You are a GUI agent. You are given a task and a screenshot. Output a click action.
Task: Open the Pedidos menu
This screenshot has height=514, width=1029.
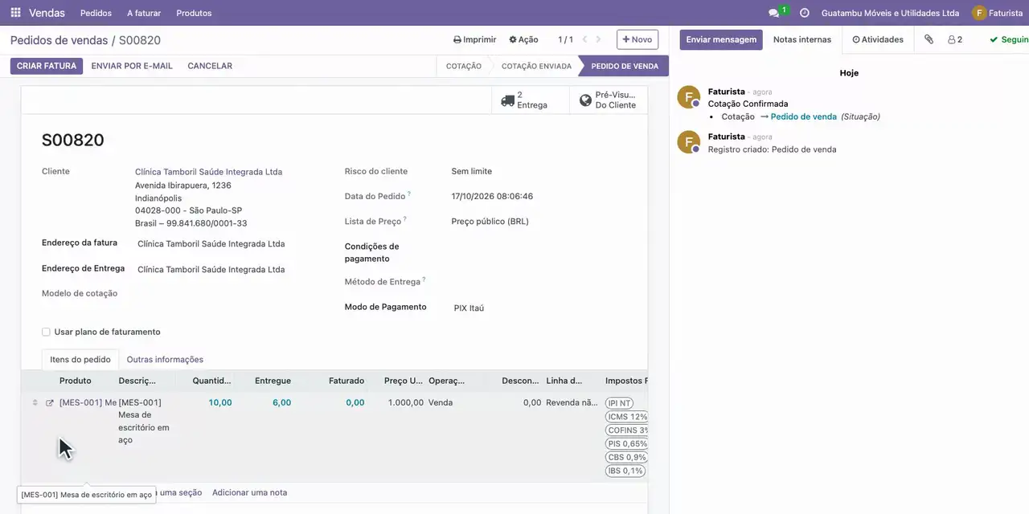(96, 13)
